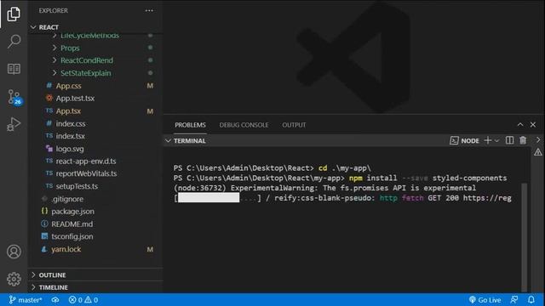Open the book-shaped view icon in activity bar
Screen dimensions: 545x306
click(x=14, y=69)
